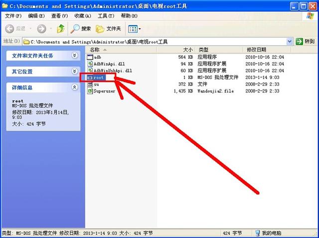Click the title bar folder icon
The height and width of the screenshot is (238, 319).
[x=4, y=5]
